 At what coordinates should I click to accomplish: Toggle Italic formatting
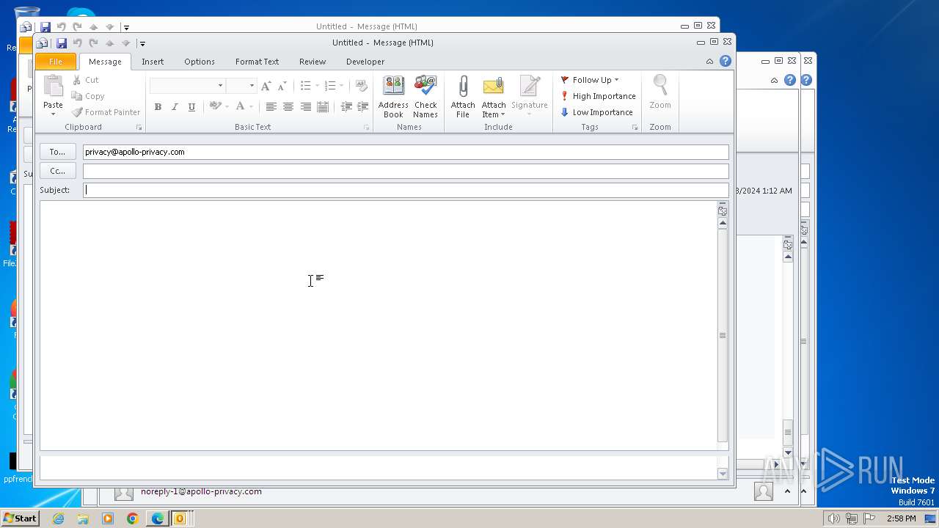[175, 107]
